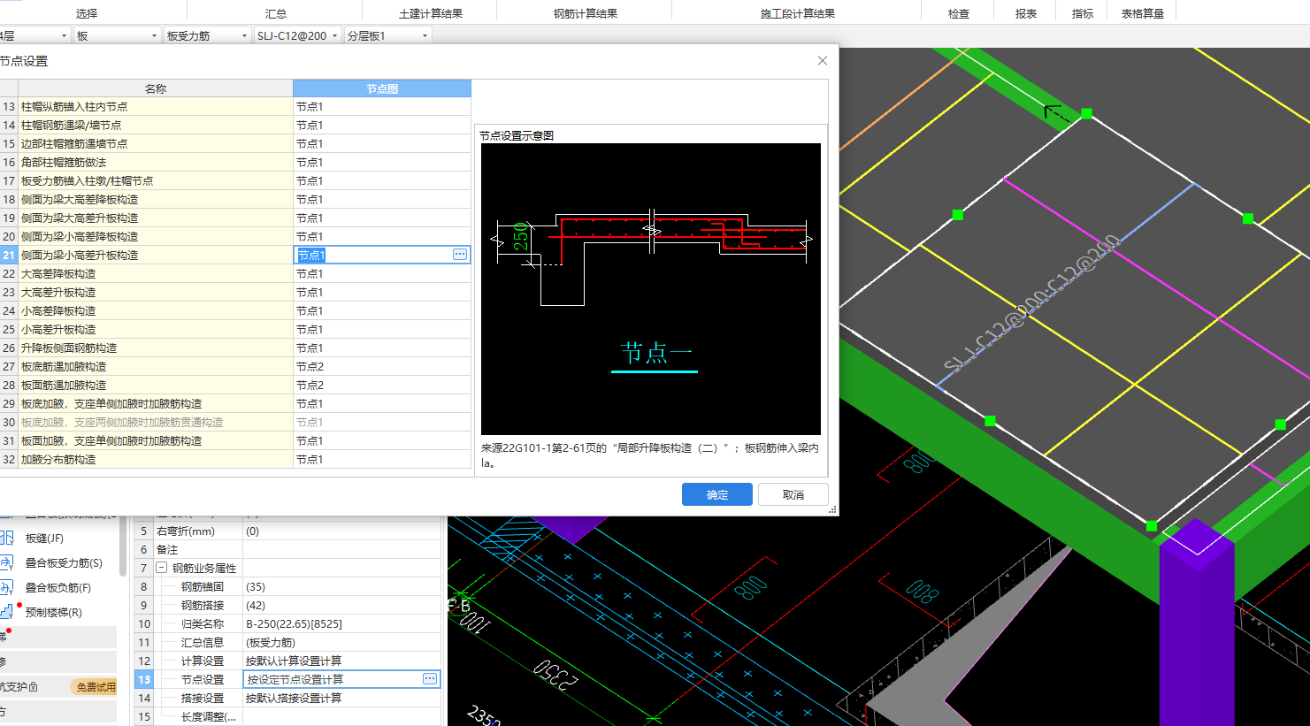Click the 节点图 column header
Screen dimensions: 1310x726
[382, 88]
